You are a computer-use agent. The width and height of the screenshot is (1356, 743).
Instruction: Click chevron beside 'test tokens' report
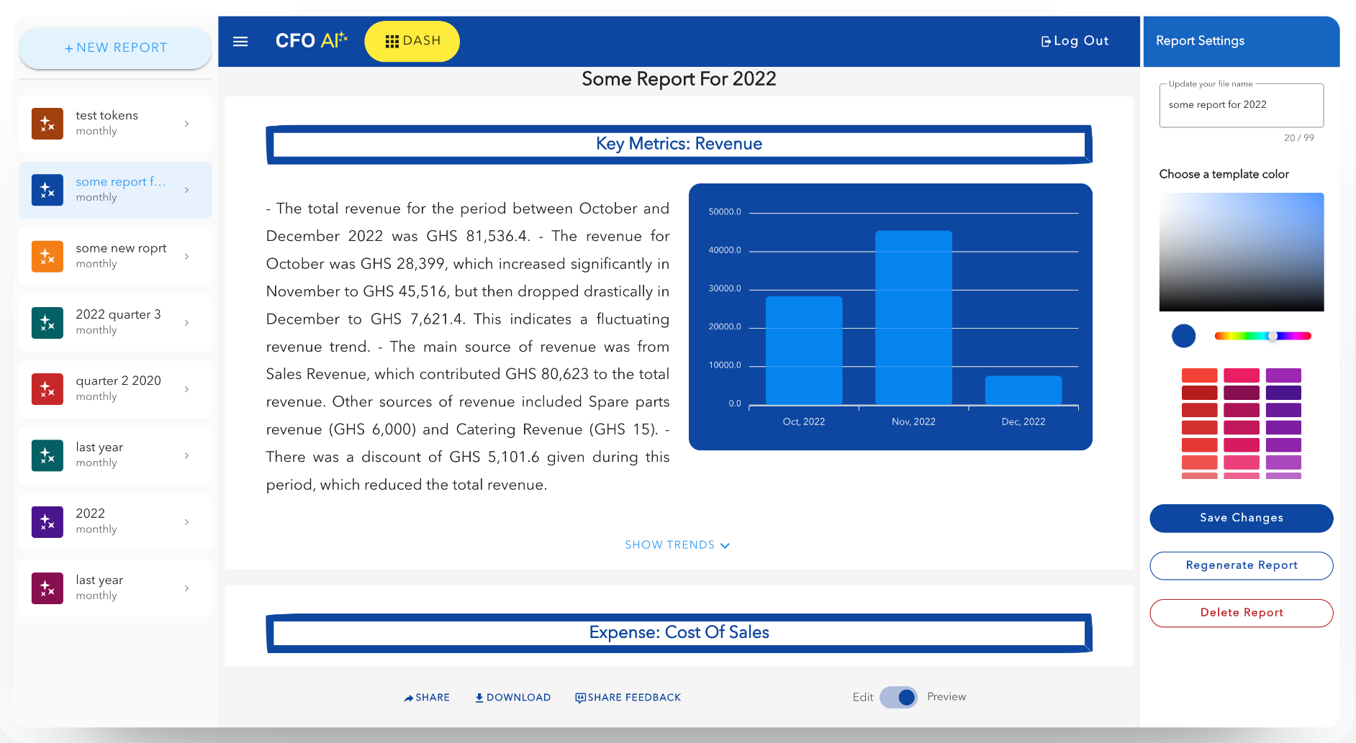(186, 124)
